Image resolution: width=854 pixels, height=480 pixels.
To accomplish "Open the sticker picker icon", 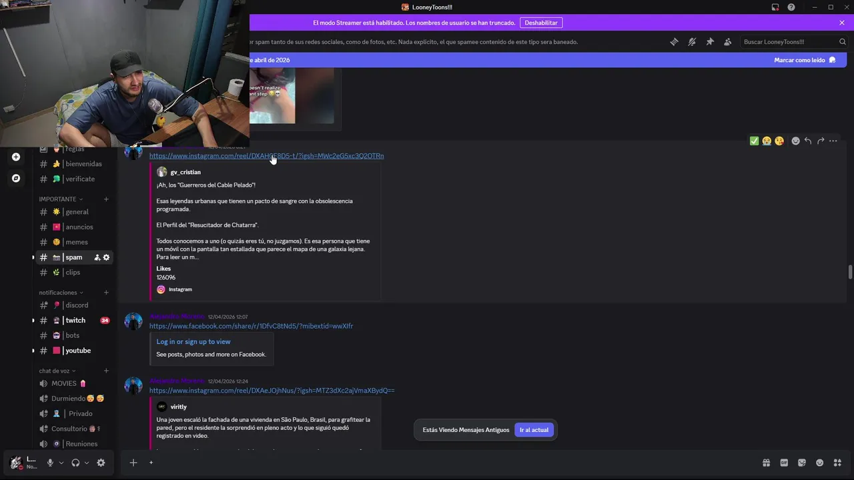I will [x=802, y=463].
